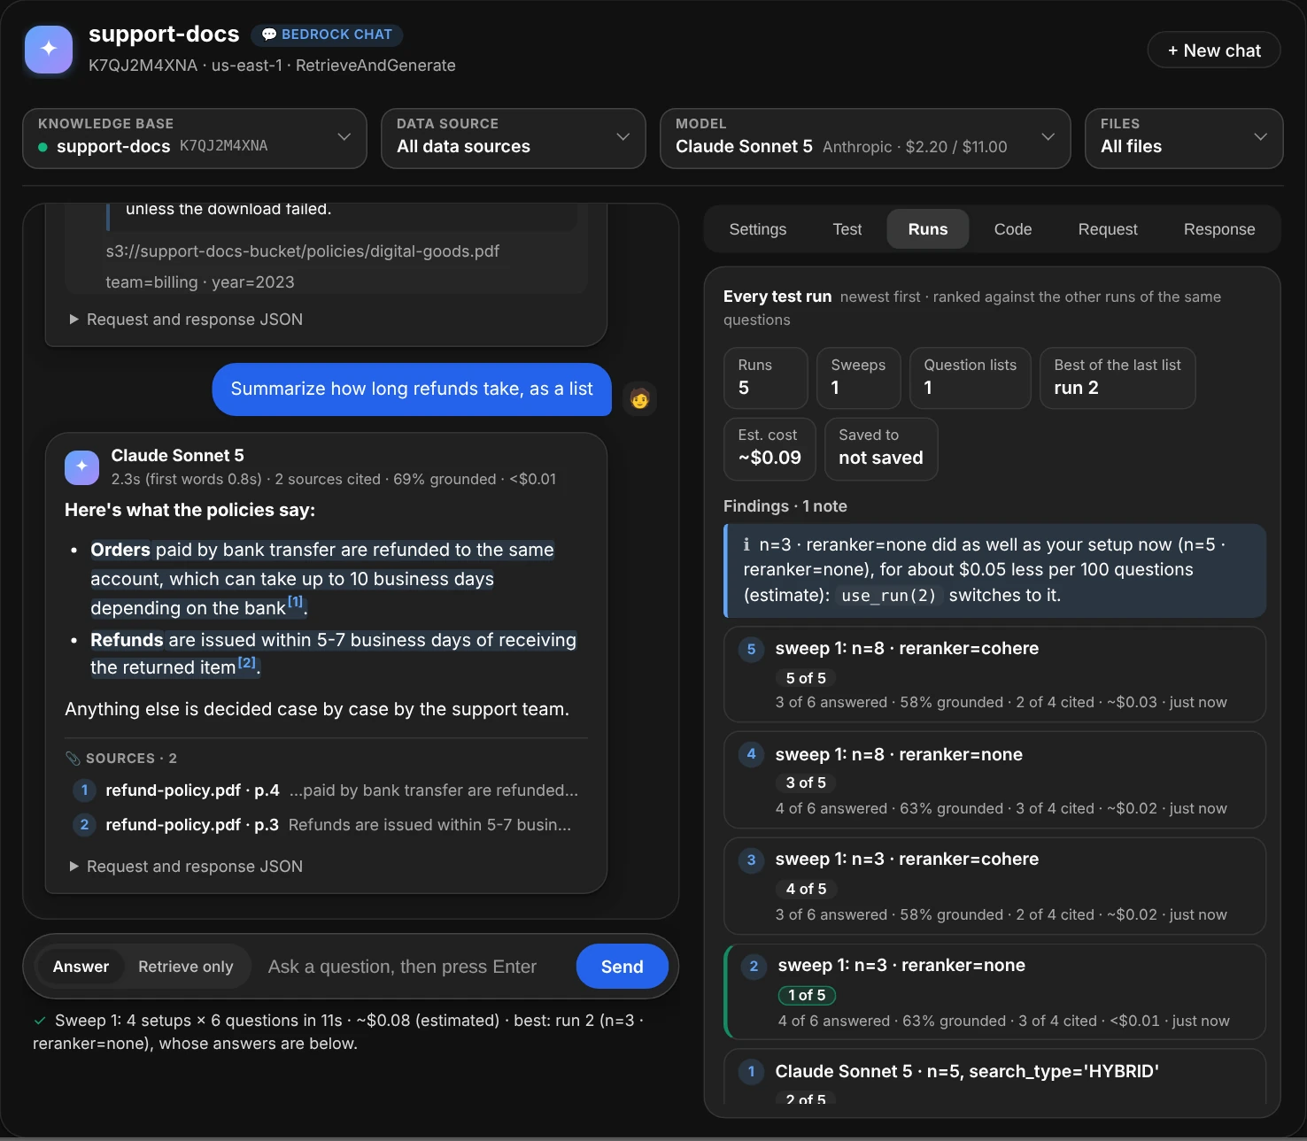Click the info icon in the findings note

(x=746, y=545)
